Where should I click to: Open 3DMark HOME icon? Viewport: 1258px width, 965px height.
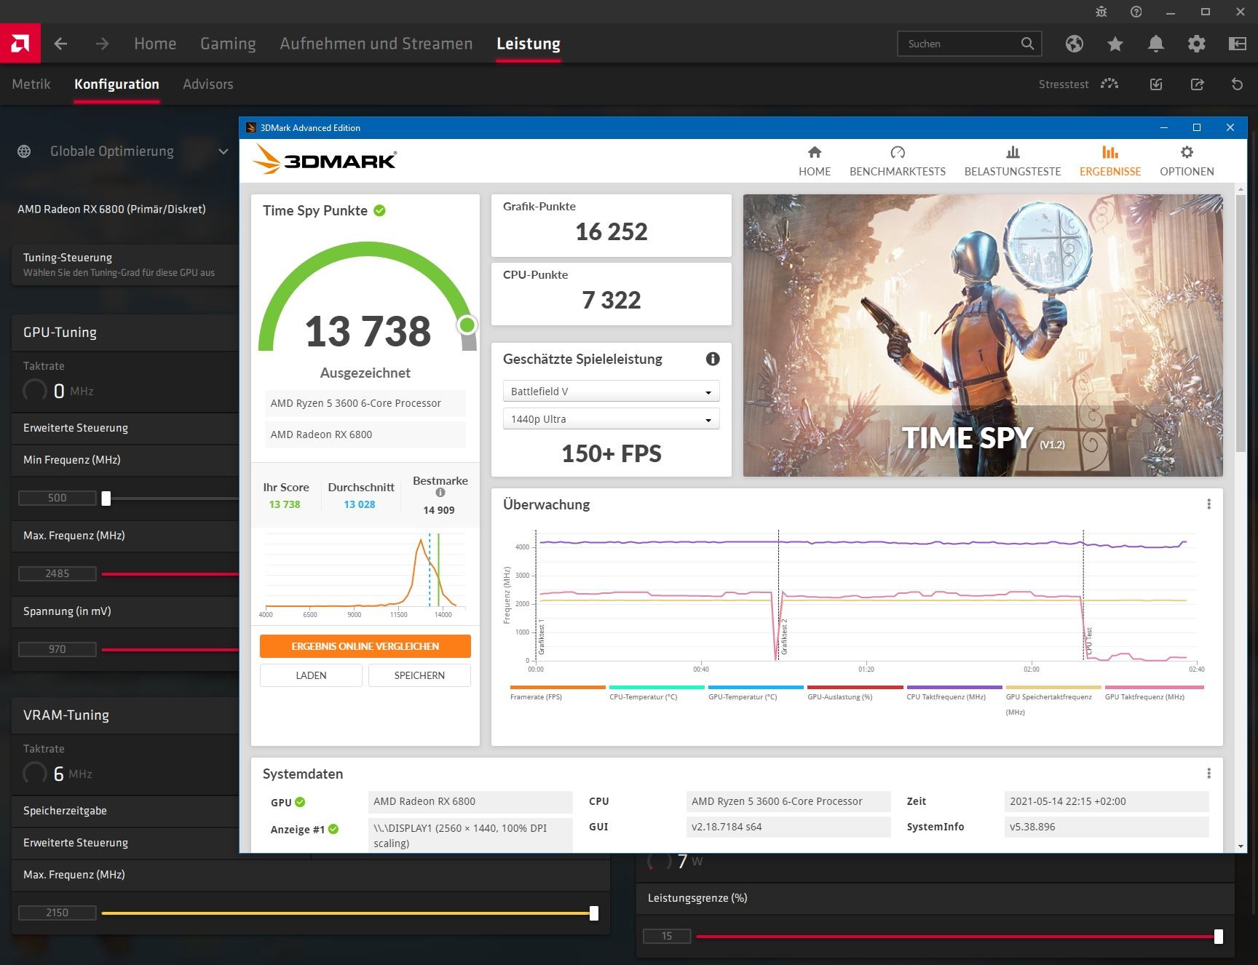[x=815, y=152]
